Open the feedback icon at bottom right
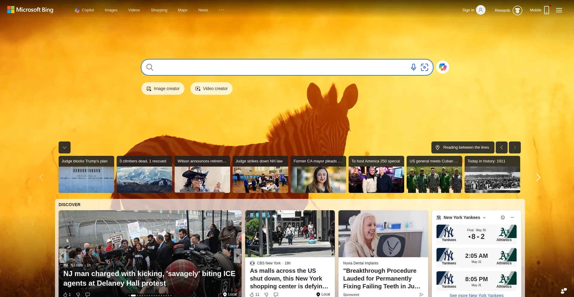 (x=564, y=291)
